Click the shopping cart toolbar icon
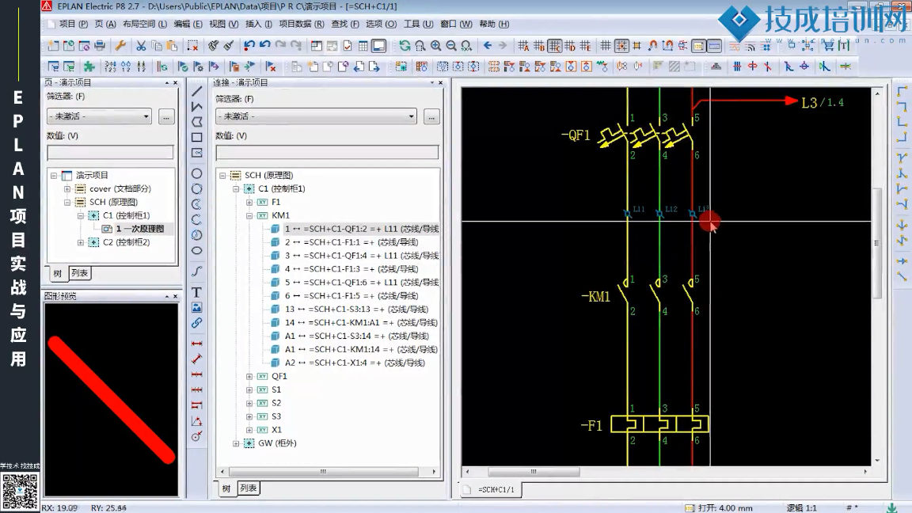 point(827,45)
